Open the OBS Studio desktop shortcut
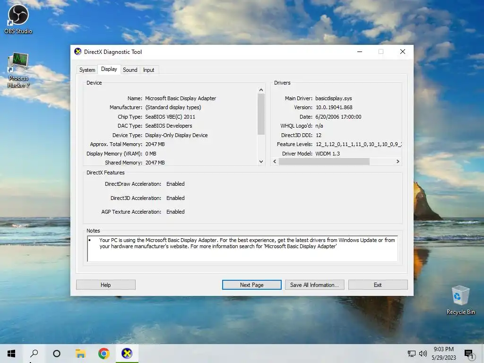The height and width of the screenshot is (363, 484). (x=18, y=19)
